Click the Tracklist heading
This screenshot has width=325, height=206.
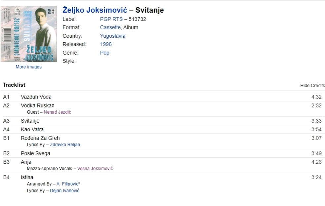point(14,85)
